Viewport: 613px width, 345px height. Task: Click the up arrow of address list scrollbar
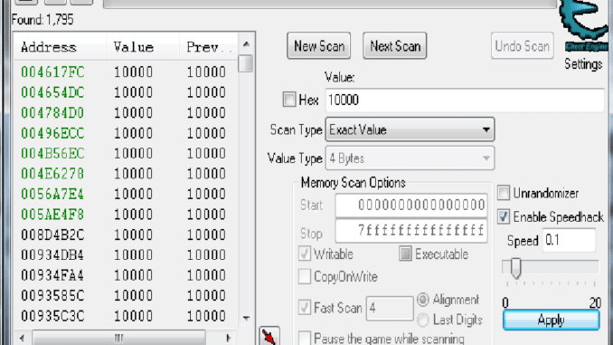click(246, 44)
